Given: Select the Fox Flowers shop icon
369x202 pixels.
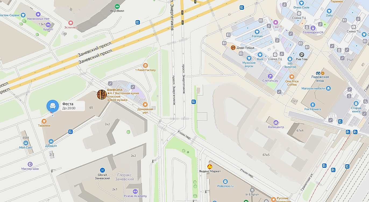Looking at the screenshot, I should click(x=313, y=105).
